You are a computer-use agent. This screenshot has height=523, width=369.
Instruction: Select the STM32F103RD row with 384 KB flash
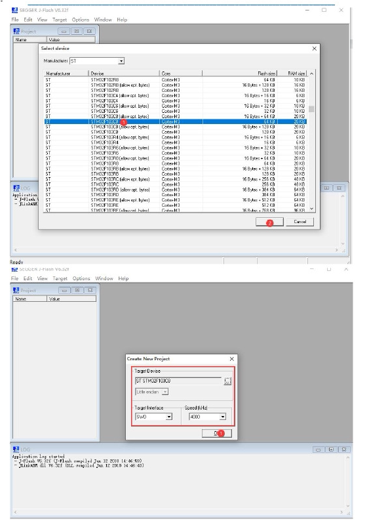click(176, 195)
